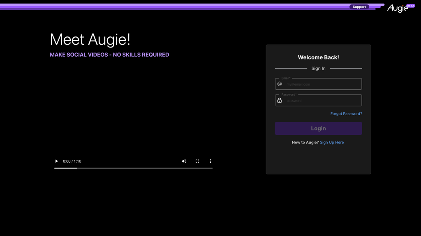Follow the Sign Up Here link

(x=331, y=142)
